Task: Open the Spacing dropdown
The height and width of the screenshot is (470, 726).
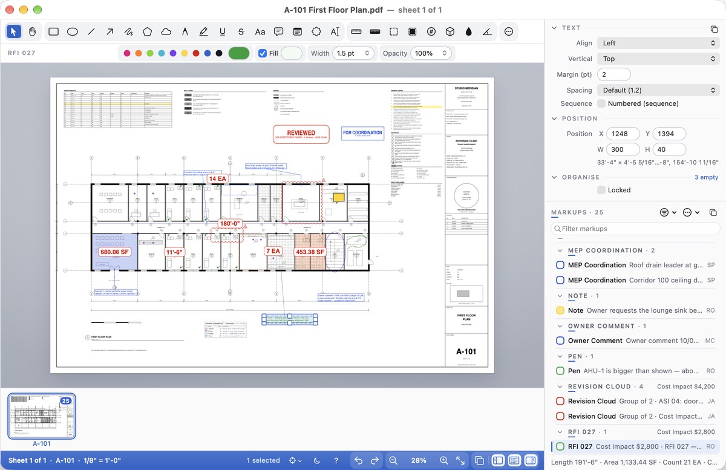Action: click(x=658, y=90)
